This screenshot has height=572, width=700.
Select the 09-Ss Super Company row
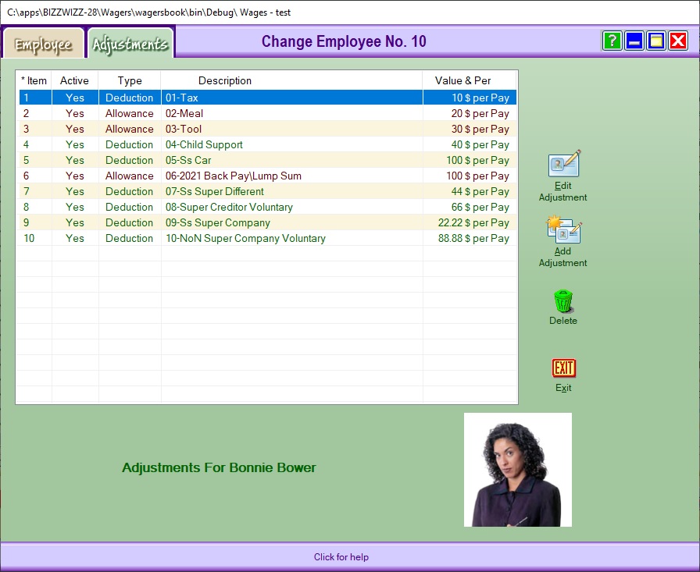point(268,222)
